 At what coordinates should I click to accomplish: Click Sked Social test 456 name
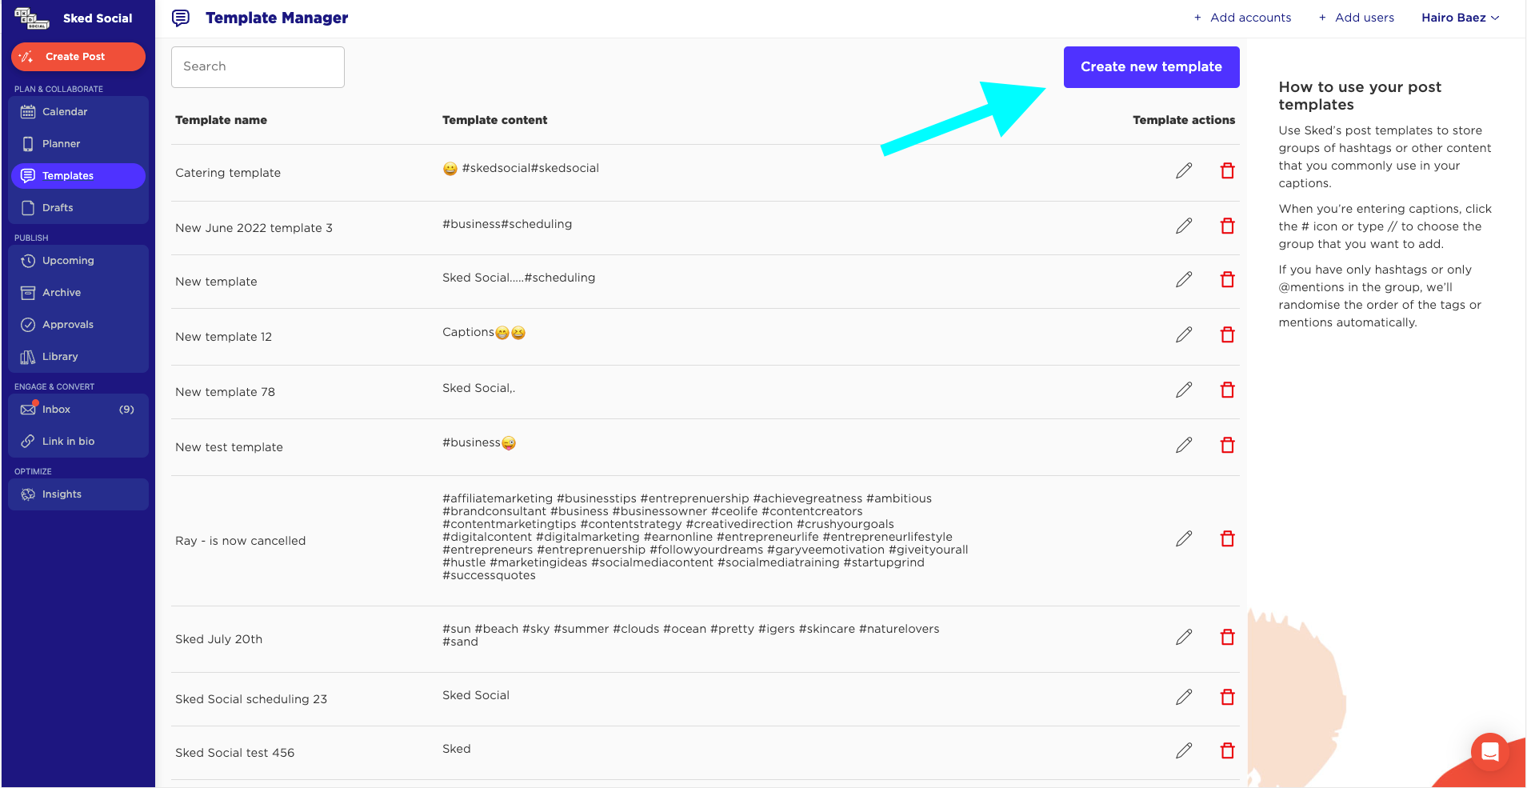[234, 753]
